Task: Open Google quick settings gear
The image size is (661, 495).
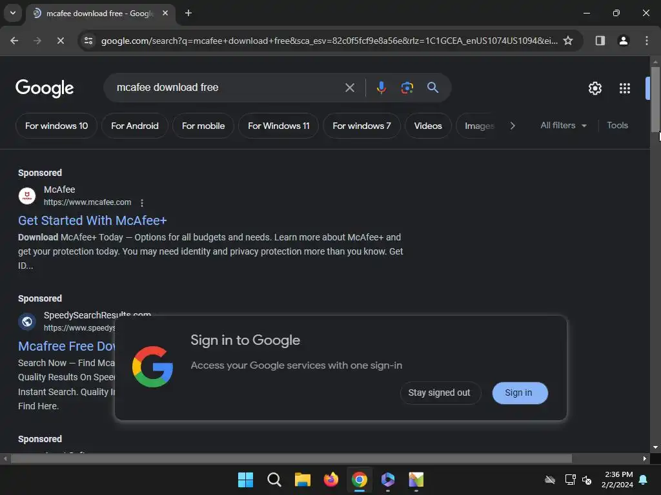Action: pyautogui.click(x=595, y=88)
